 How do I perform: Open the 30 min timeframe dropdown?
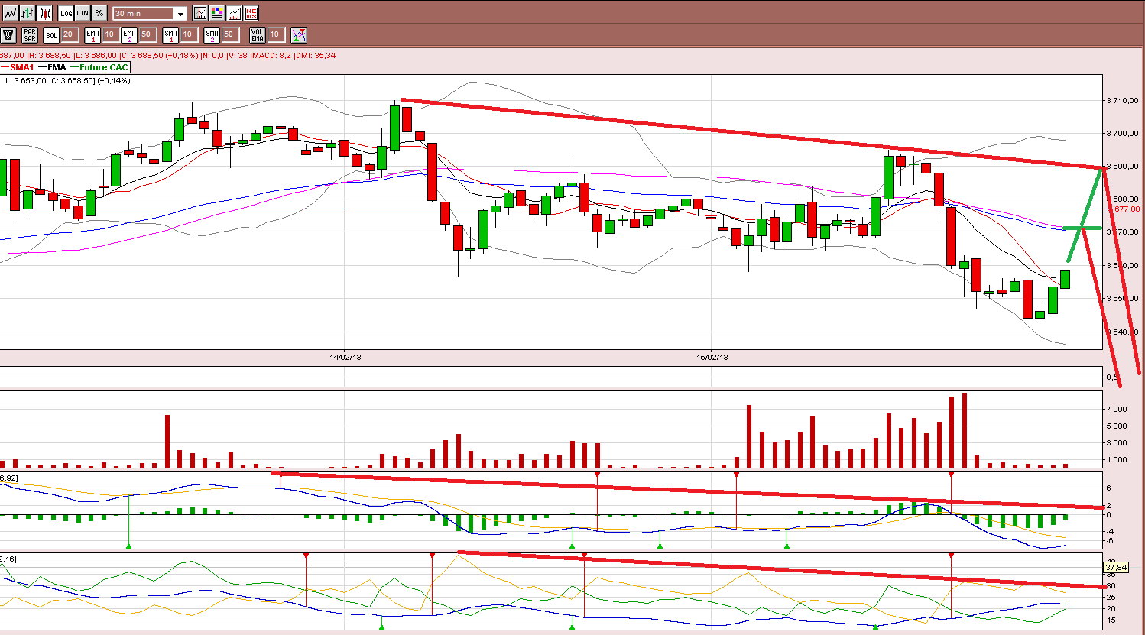point(150,14)
